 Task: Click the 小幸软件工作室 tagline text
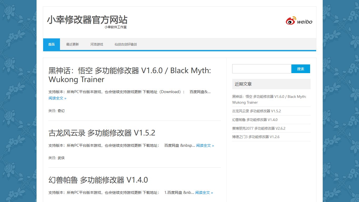(115, 27)
